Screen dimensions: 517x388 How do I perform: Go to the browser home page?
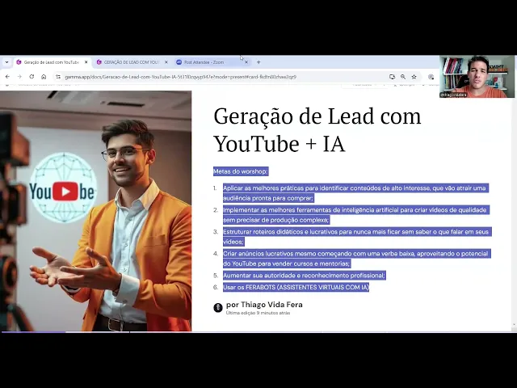pos(44,77)
